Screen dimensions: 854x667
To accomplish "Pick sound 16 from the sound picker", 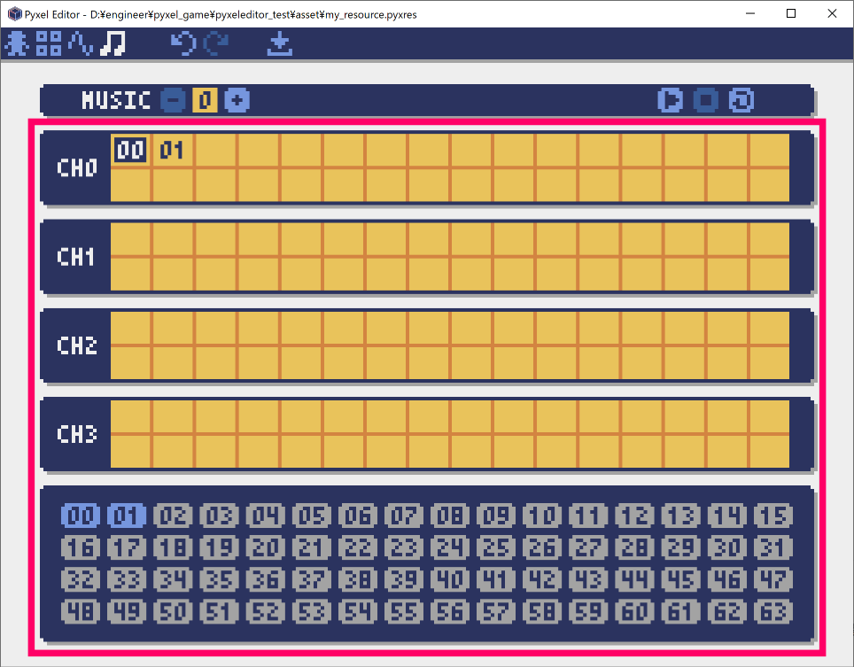I will tap(81, 547).
